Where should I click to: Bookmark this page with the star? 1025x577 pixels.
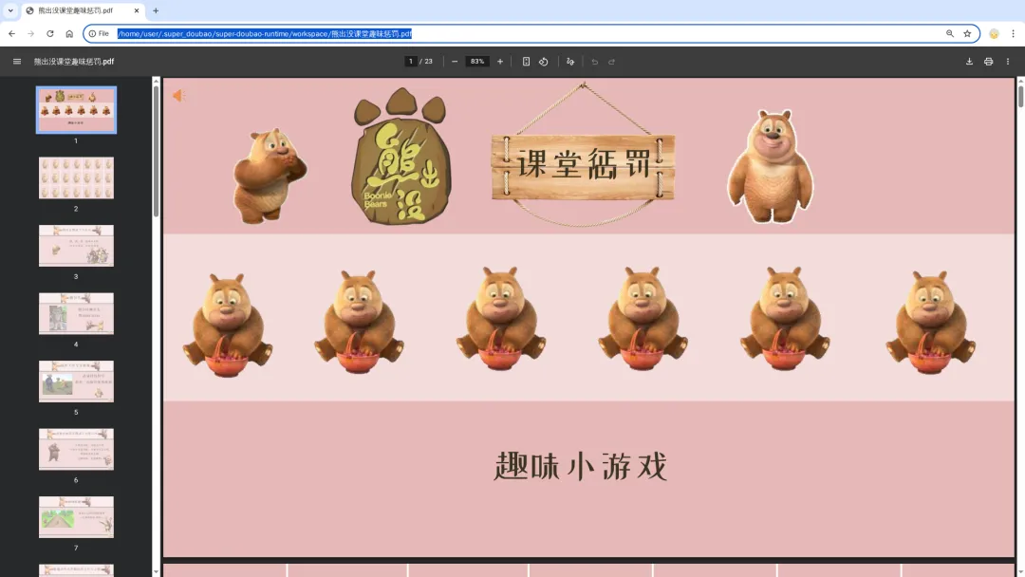pos(967,33)
